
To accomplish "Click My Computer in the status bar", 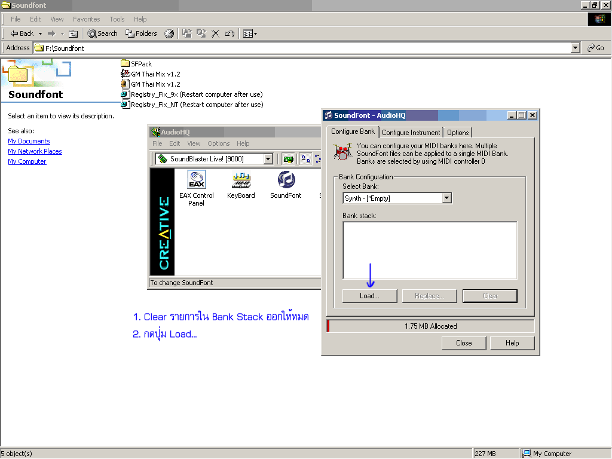I will 547,454.
